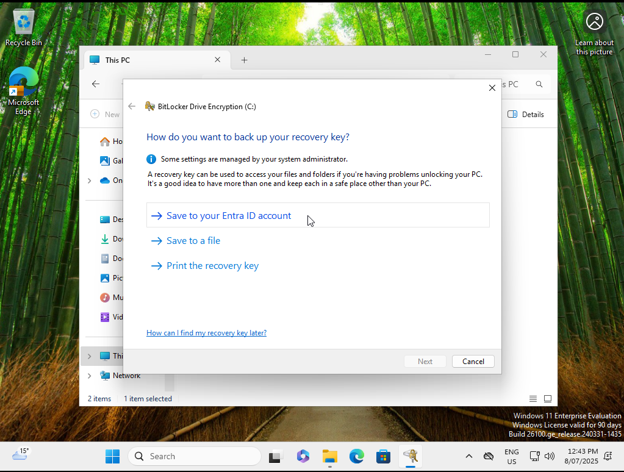Viewport: 624px width, 472px height.
Task: Expand the Network tree node
Action: 90,376
